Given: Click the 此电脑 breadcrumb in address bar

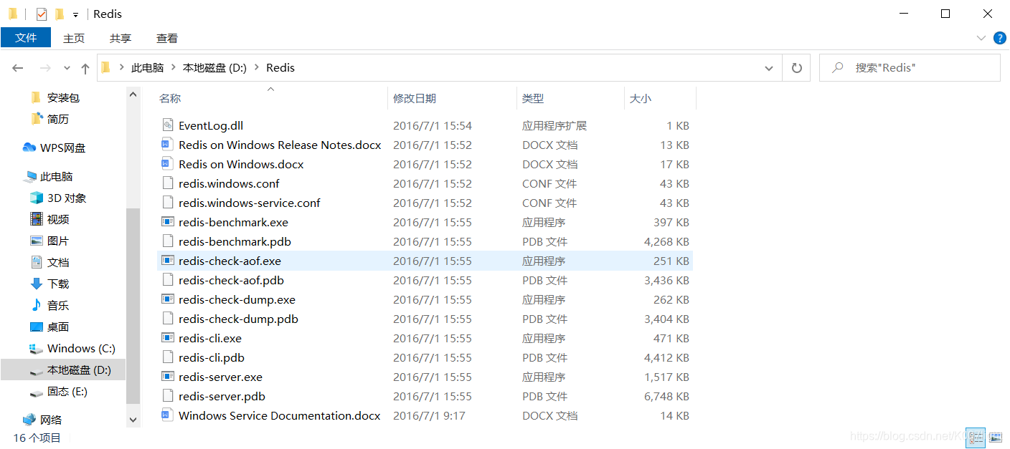Looking at the screenshot, I should coord(147,68).
